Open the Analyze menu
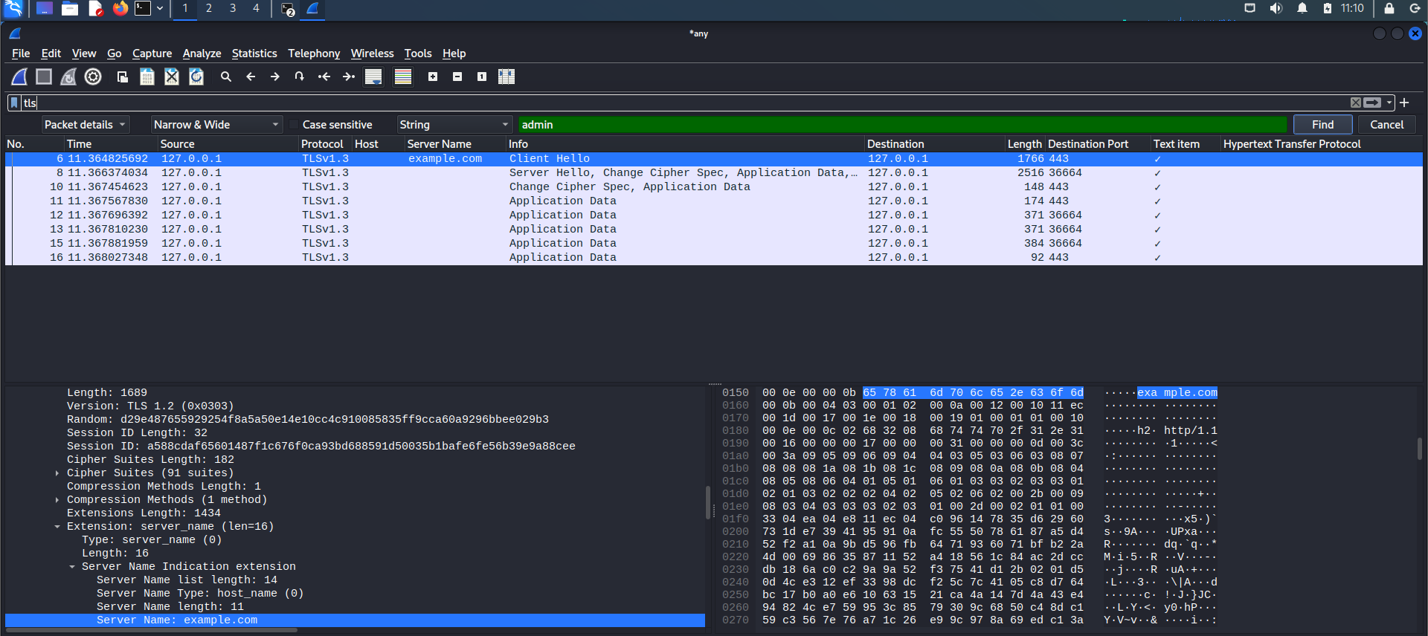1428x636 pixels. (x=202, y=53)
